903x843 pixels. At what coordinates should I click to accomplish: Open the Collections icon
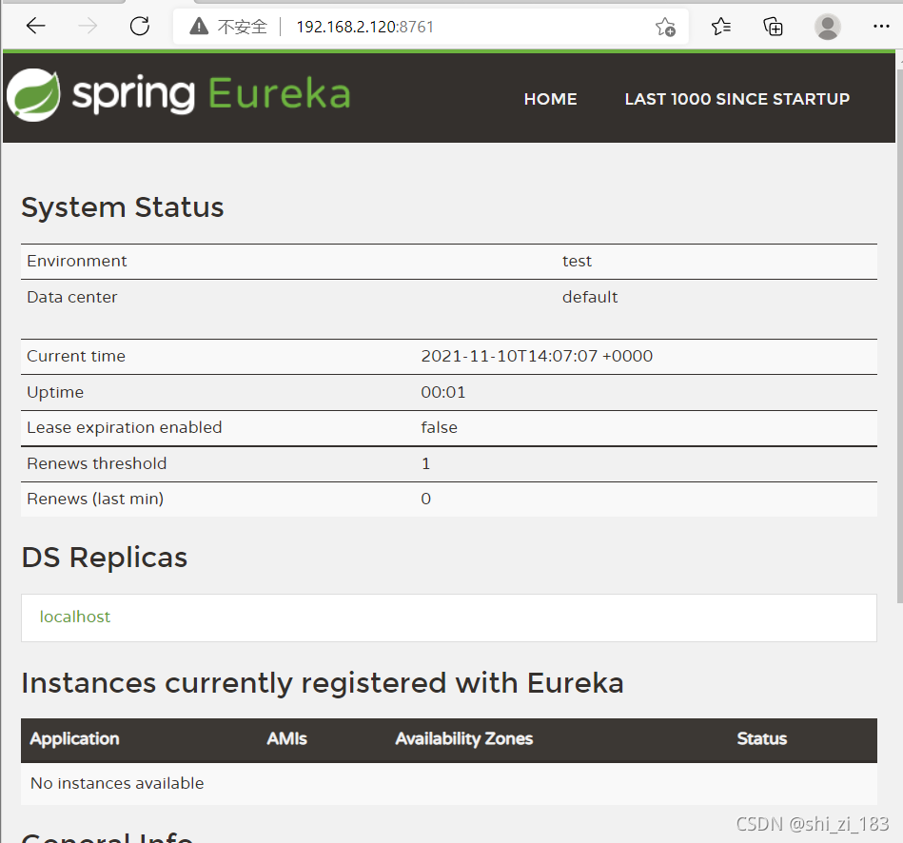point(773,27)
